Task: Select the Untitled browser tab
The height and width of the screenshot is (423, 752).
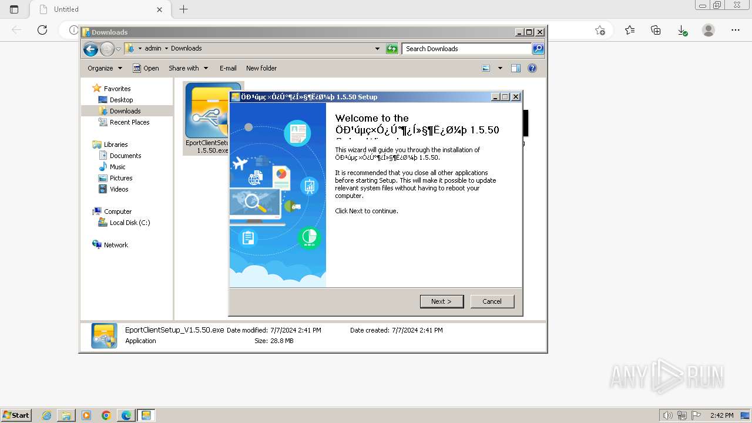Action: (100, 9)
